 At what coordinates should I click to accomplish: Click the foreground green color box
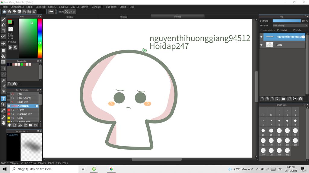(10, 22)
